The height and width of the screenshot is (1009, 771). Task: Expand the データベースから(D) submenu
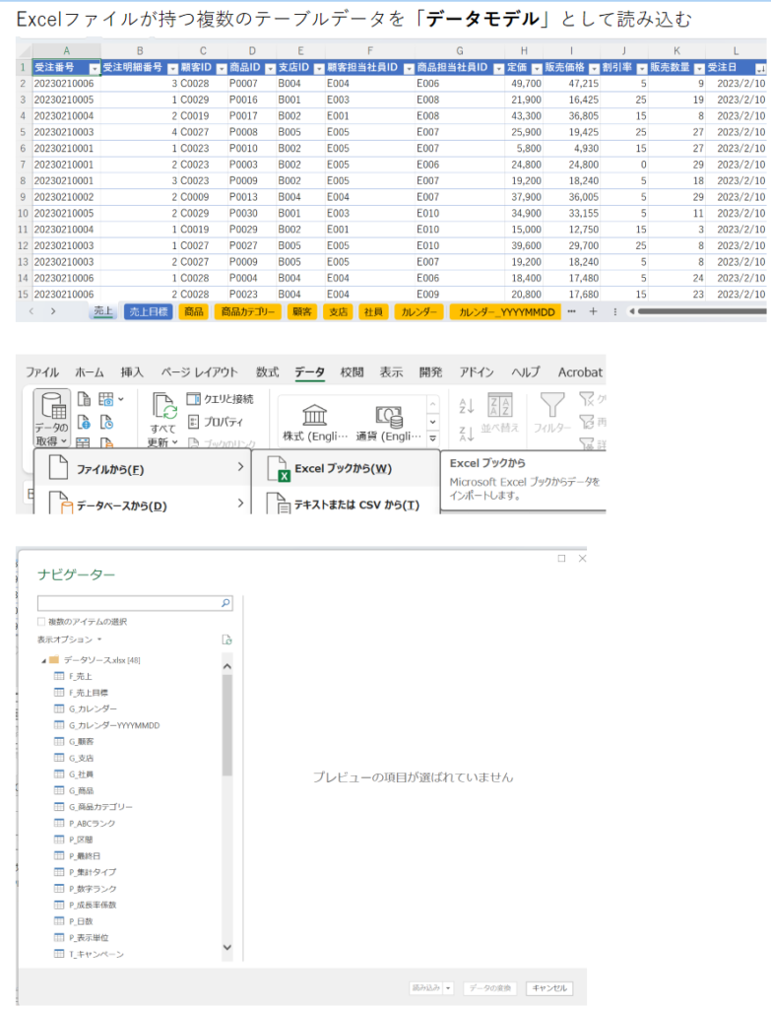tap(240, 503)
